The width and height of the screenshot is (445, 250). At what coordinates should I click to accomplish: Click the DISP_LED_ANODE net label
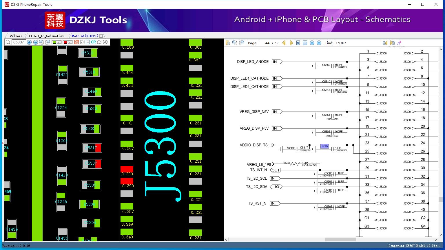253,62
